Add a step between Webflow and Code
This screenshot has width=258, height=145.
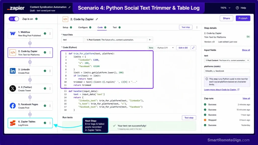(x=30, y=43)
